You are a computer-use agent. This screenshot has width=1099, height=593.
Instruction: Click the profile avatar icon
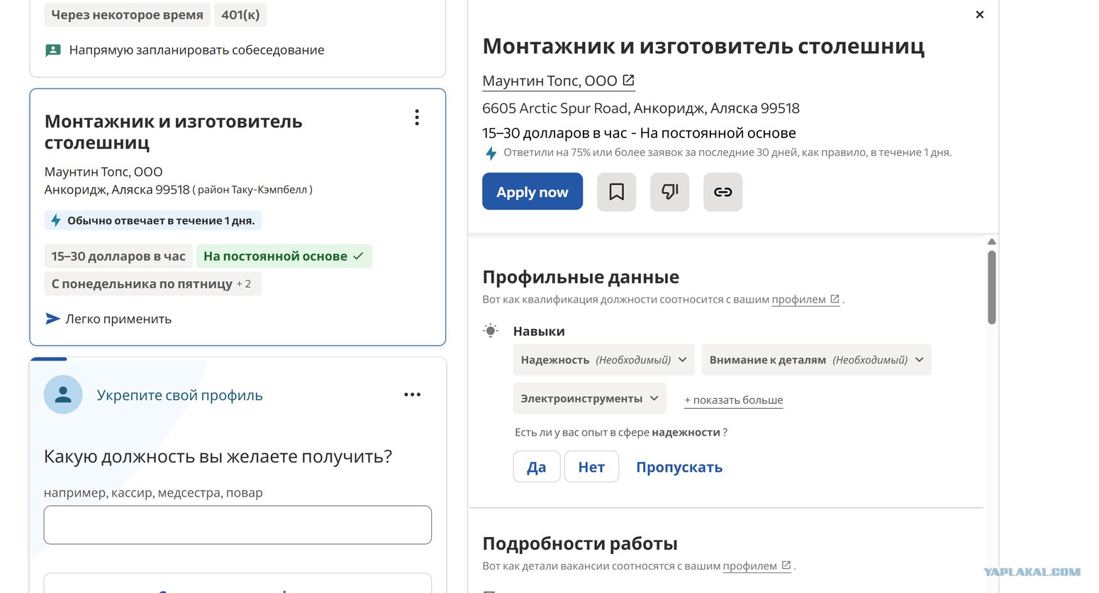click(x=63, y=395)
